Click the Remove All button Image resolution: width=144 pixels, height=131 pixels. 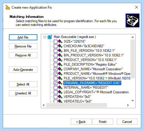[23, 55]
